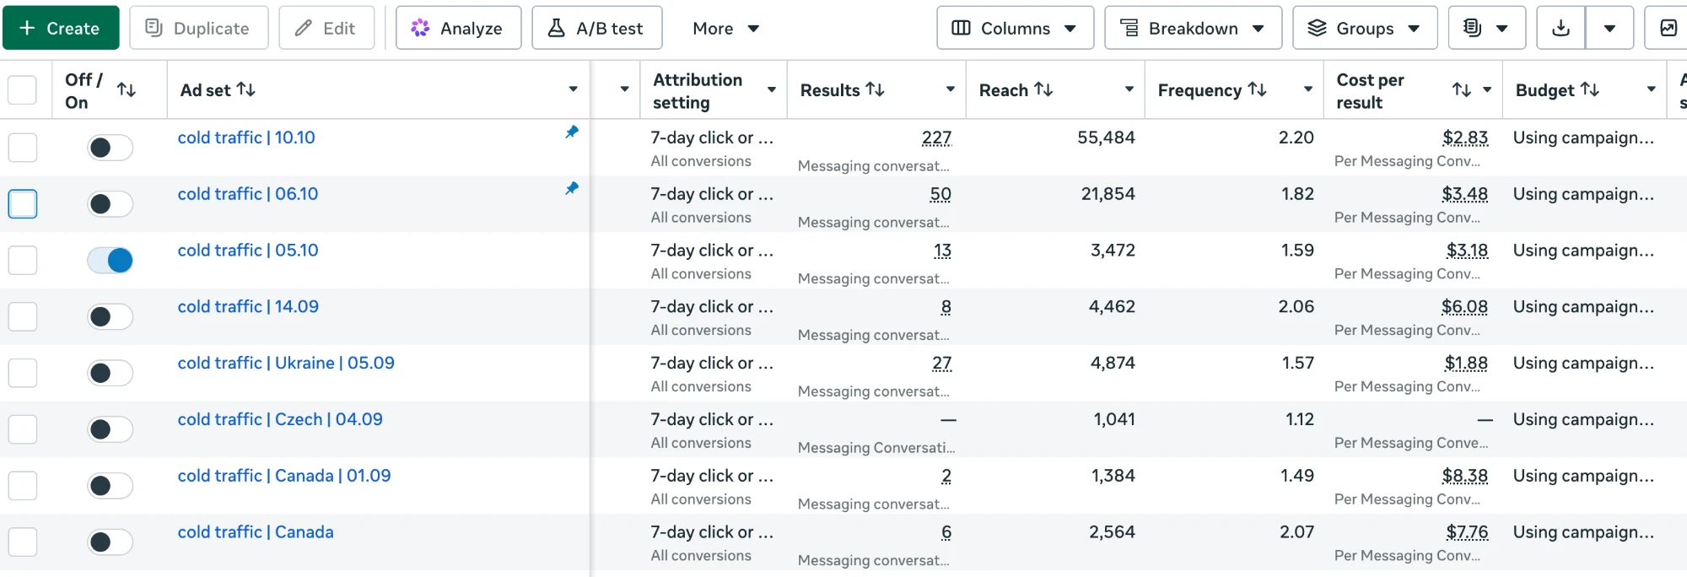Click the reports document icon dropdown
The image size is (1687, 577).
1486,28
